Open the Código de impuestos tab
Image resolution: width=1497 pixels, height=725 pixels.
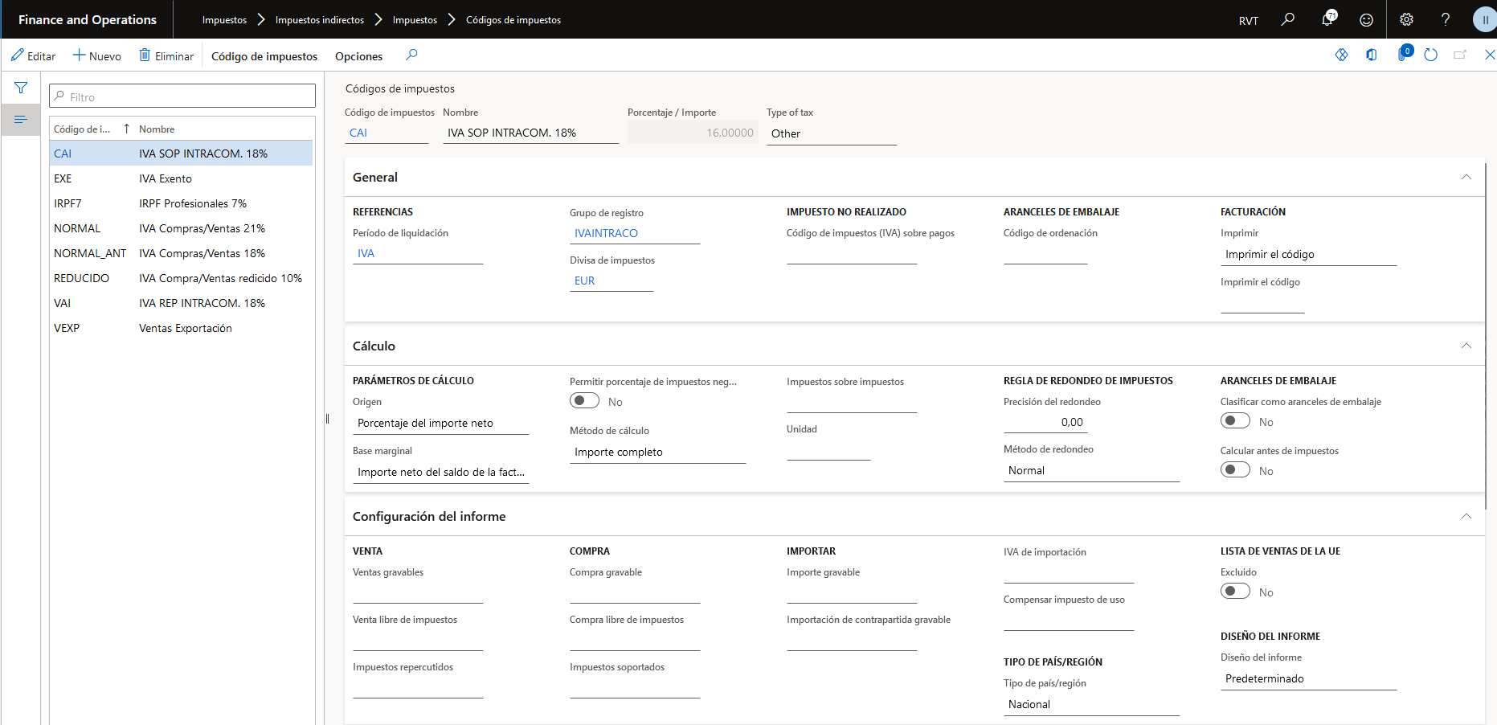pyautogui.click(x=264, y=56)
